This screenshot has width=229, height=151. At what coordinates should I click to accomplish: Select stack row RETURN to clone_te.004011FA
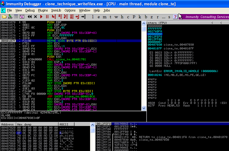pyautogui.click(x=162, y=137)
